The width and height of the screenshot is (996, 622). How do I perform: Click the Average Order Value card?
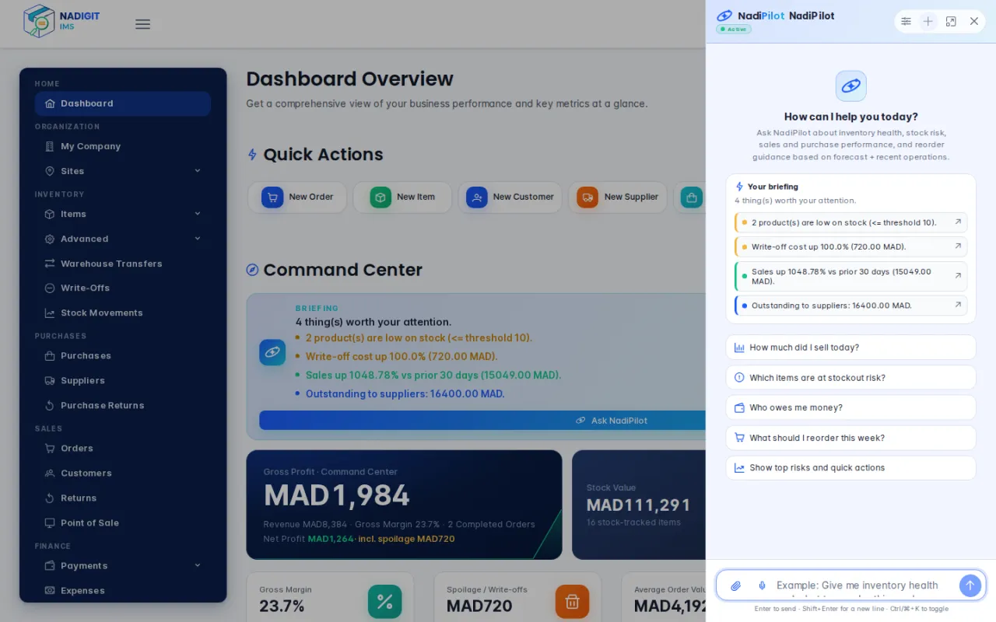coord(664,599)
